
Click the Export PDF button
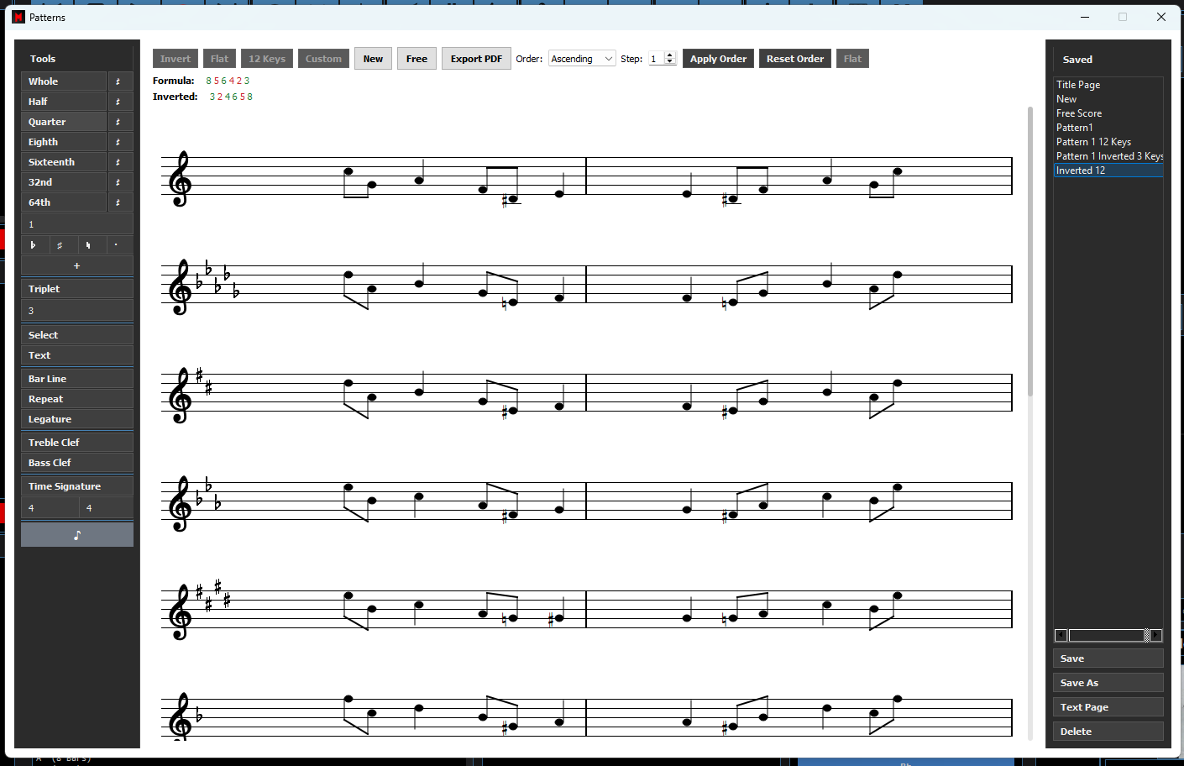[x=476, y=59]
